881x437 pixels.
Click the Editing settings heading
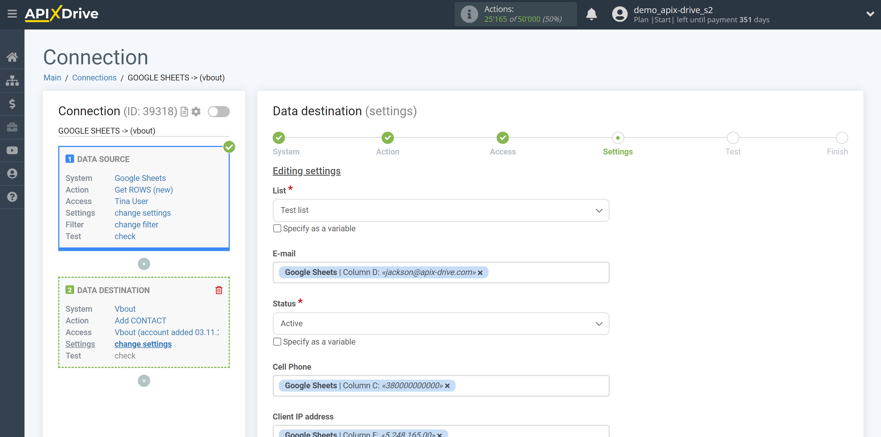point(306,171)
